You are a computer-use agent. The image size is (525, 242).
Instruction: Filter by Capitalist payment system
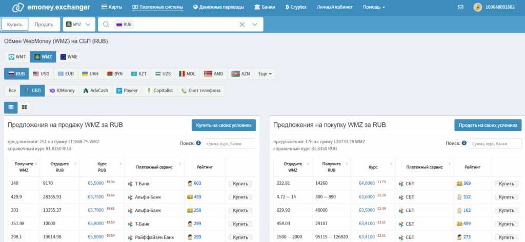(159, 91)
